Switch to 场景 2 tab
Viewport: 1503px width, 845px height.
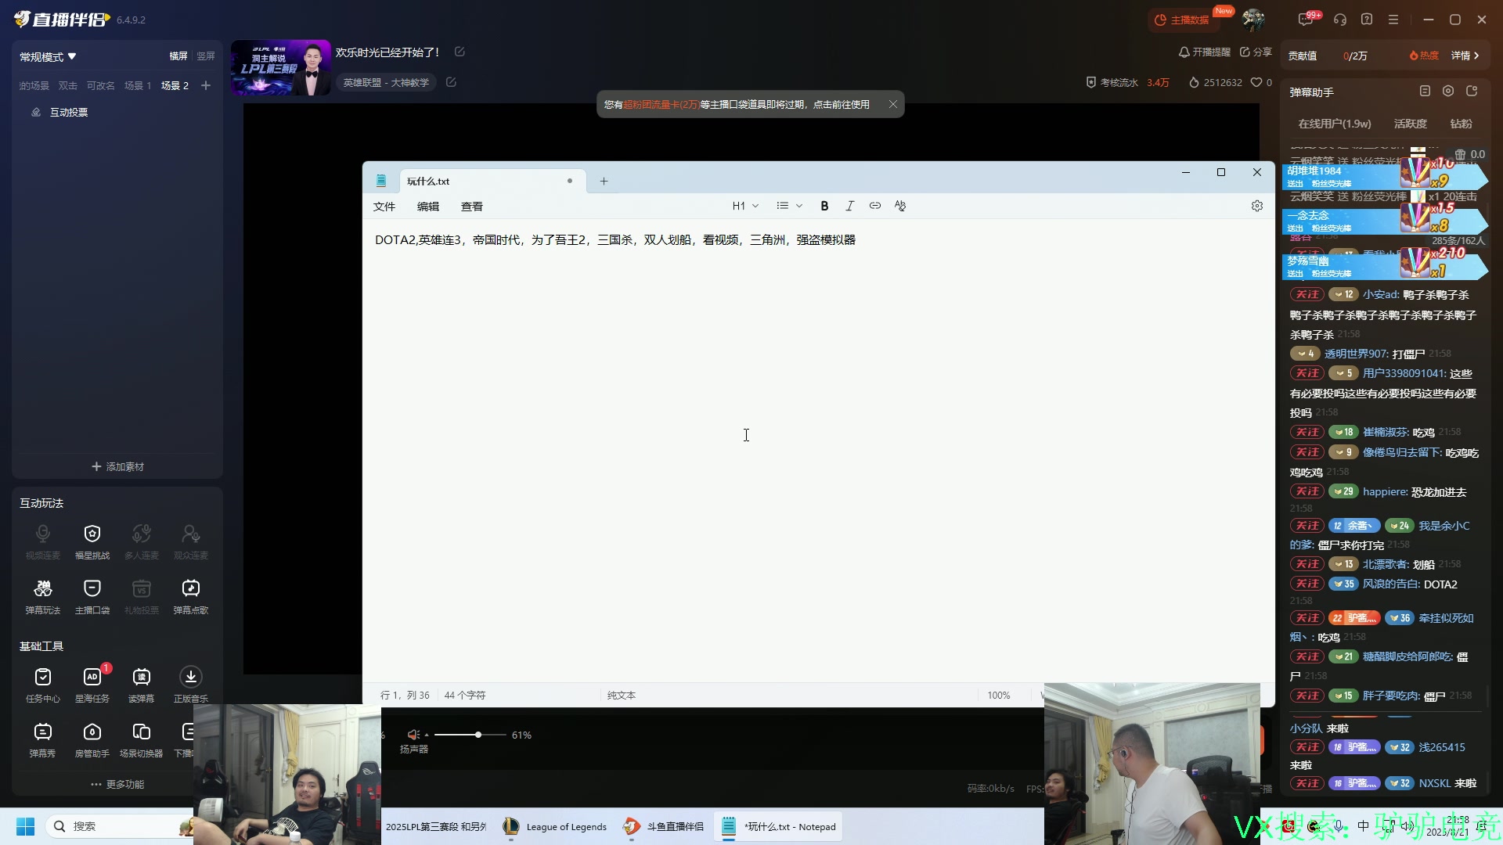(x=175, y=85)
